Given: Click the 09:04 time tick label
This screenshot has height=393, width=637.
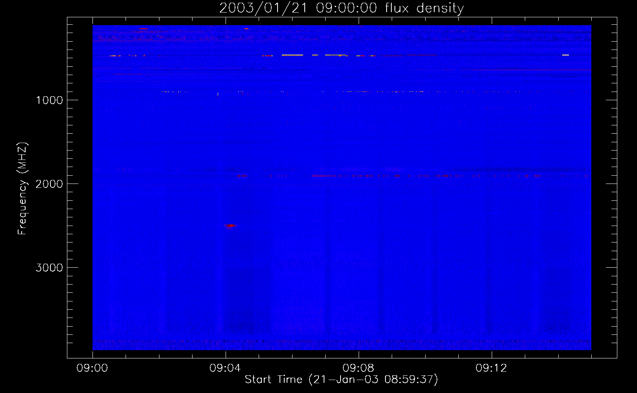Looking at the screenshot, I should tap(225, 368).
